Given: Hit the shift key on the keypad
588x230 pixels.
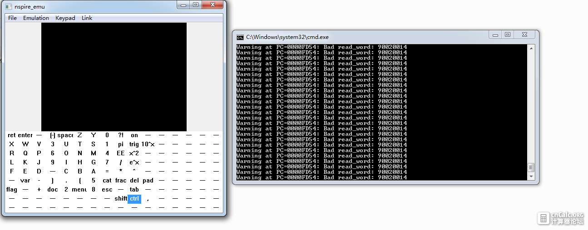Looking at the screenshot, I should click(x=121, y=199).
